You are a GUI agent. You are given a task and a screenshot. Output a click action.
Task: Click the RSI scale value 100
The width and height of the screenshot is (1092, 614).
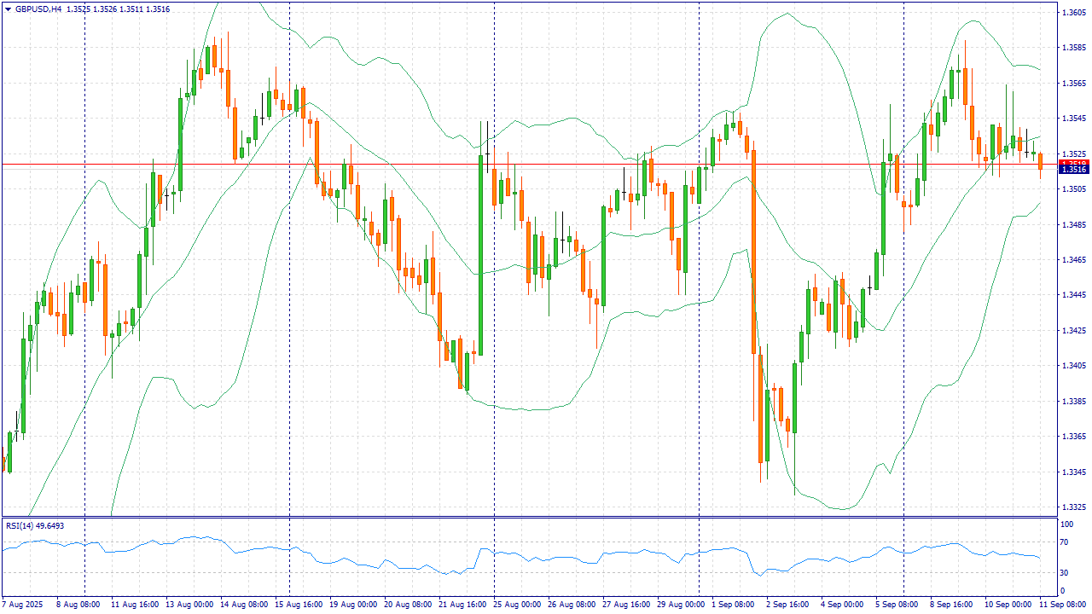click(x=1066, y=519)
